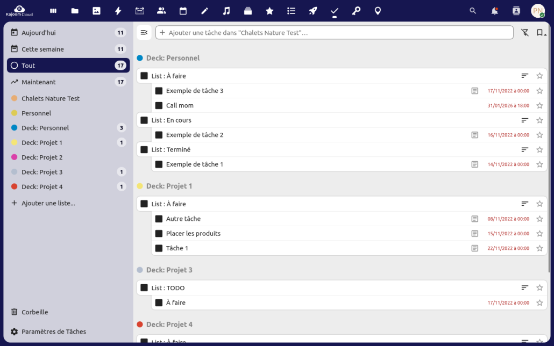Image resolution: width=554 pixels, height=346 pixels.
Task: Check off 'Exemple de tâche 2'
Action: (x=159, y=135)
